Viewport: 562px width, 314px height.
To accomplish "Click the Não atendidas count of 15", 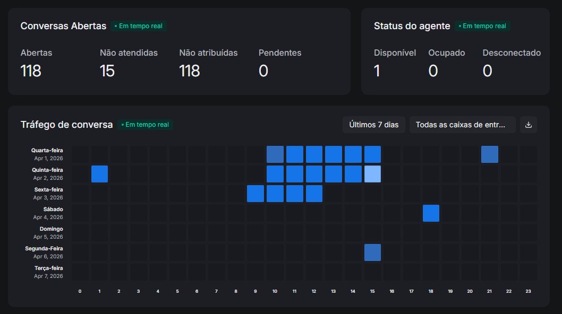I will coord(108,71).
